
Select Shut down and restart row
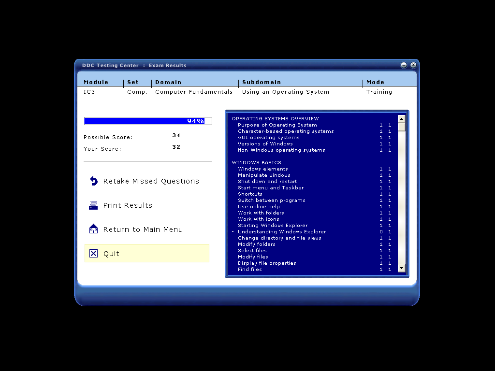[x=314, y=182]
